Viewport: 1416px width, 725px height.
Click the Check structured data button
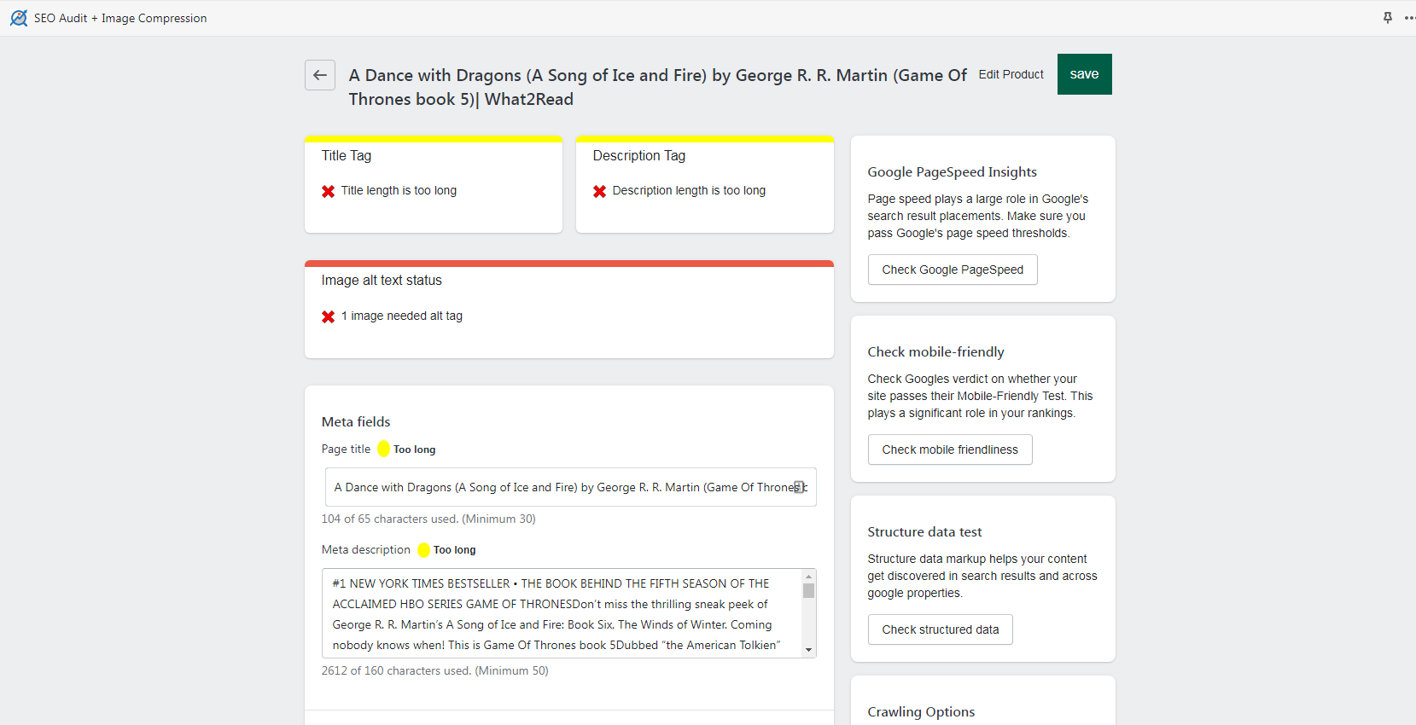click(940, 629)
